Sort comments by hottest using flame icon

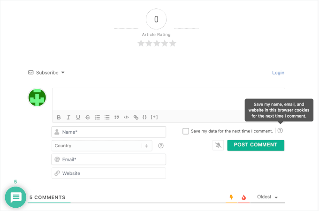tap(243, 197)
